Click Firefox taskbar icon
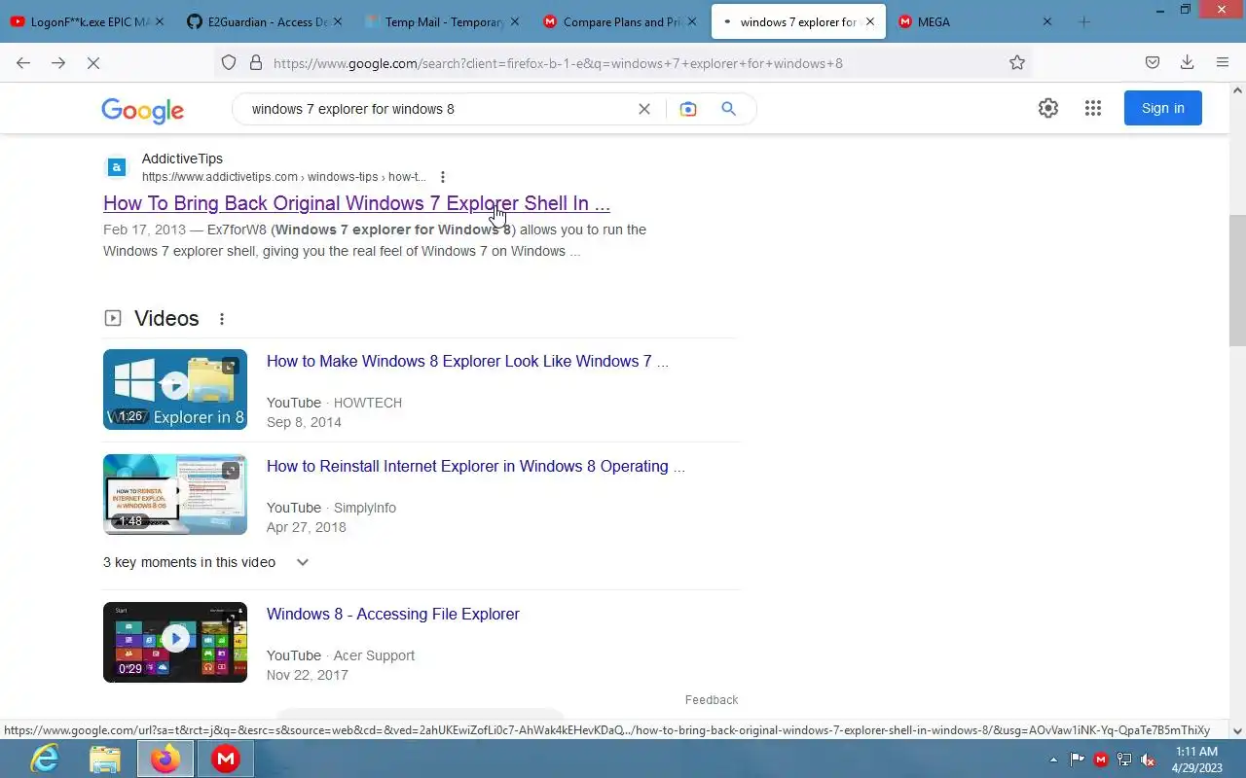The width and height of the screenshot is (1246, 778). point(165,759)
